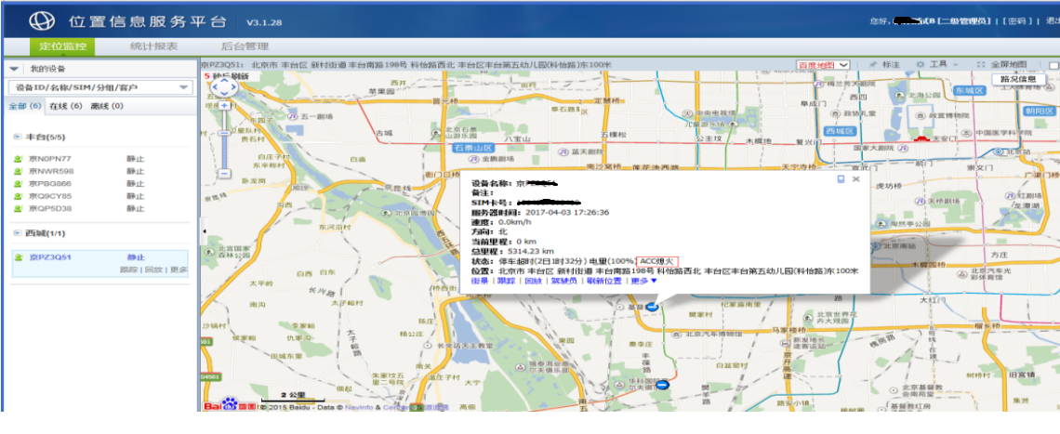Collapse the 丰台(5/5) device group
Image resolution: width=1060 pixels, height=434 pixels.
click(17, 138)
